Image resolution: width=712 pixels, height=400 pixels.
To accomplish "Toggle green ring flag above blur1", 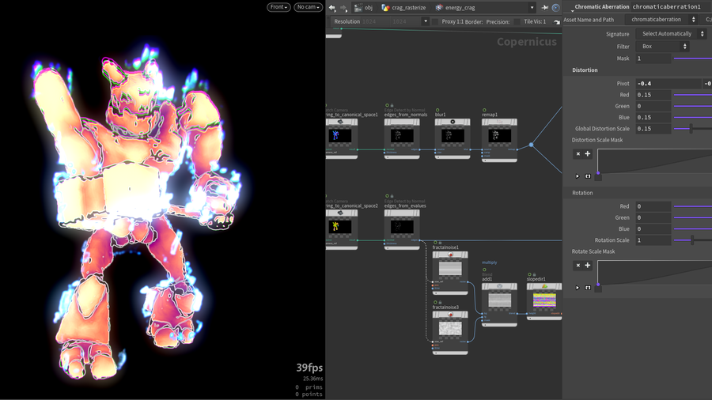I will (x=437, y=110).
